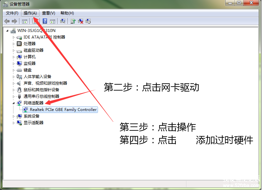Select the 计算机 label
This screenshot has height=190, width=262.
(x=29, y=57)
